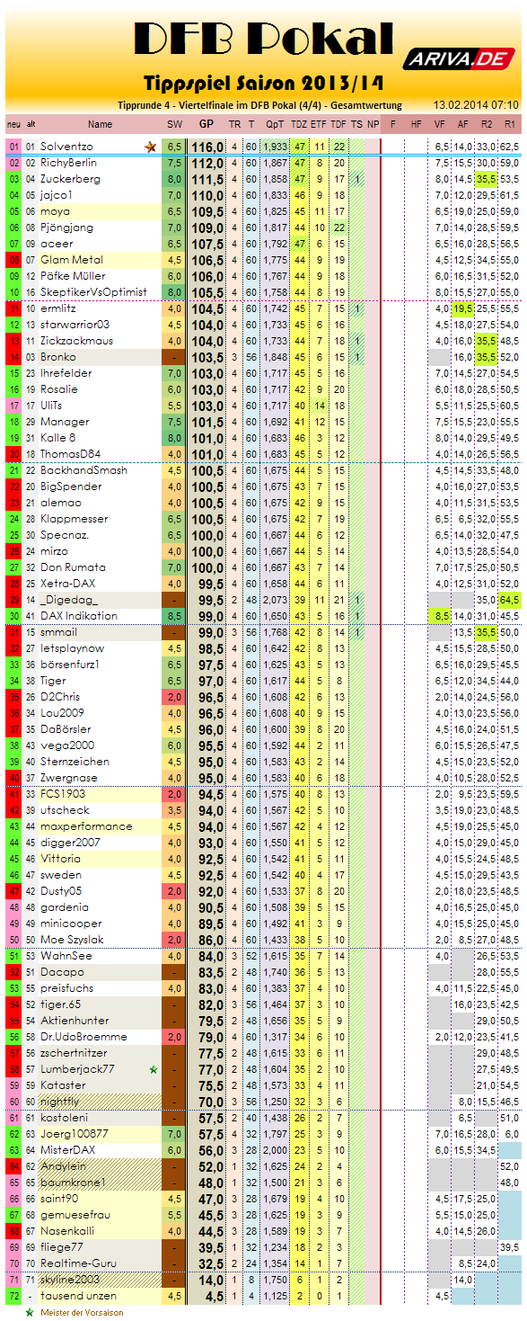
Task: Select player name gemuesefrau
Action: [x=75, y=1215]
